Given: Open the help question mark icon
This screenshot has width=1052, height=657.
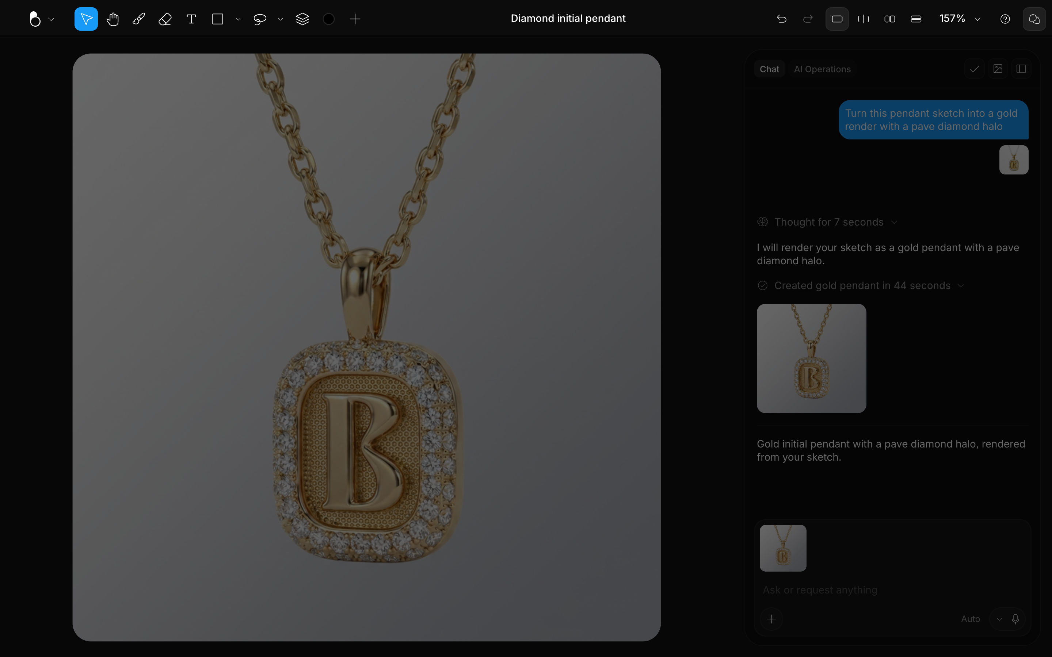Looking at the screenshot, I should [x=1005, y=19].
